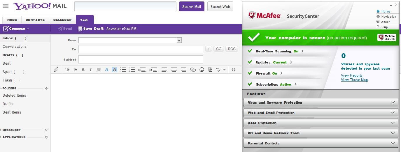
Task: Open the View Reports link
Action: pyautogui.click(x=352, y=75)
